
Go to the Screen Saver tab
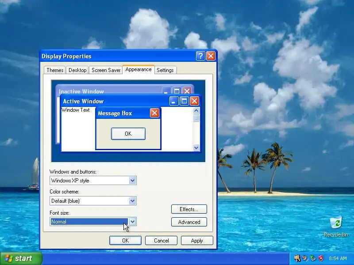[x=106, y=70]
